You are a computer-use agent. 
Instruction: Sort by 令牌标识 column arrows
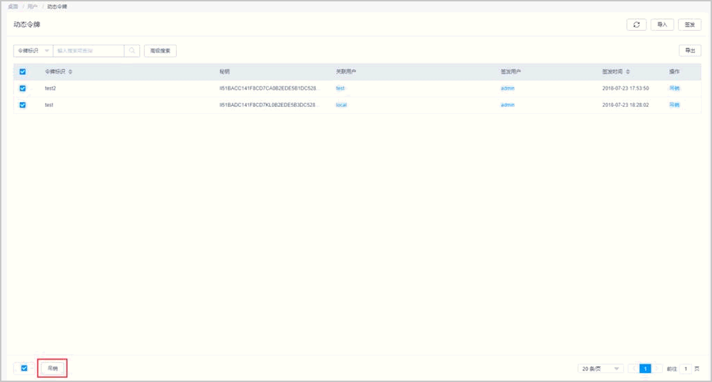tap(70, 72)
